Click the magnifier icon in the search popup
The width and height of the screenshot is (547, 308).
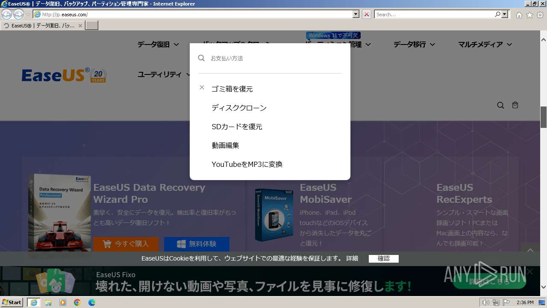(201, 58)
